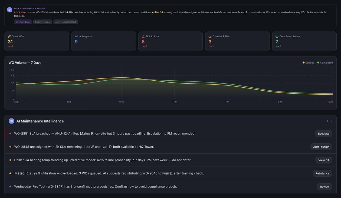Click the Tue label on chart axis
This screenshot has width=341, height=198.
(x=69, y=102)
